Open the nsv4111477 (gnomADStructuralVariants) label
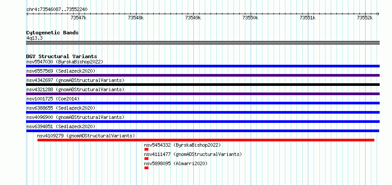This screenshot has height=185, width=392. pyautogui.click(x=193, y=154)
